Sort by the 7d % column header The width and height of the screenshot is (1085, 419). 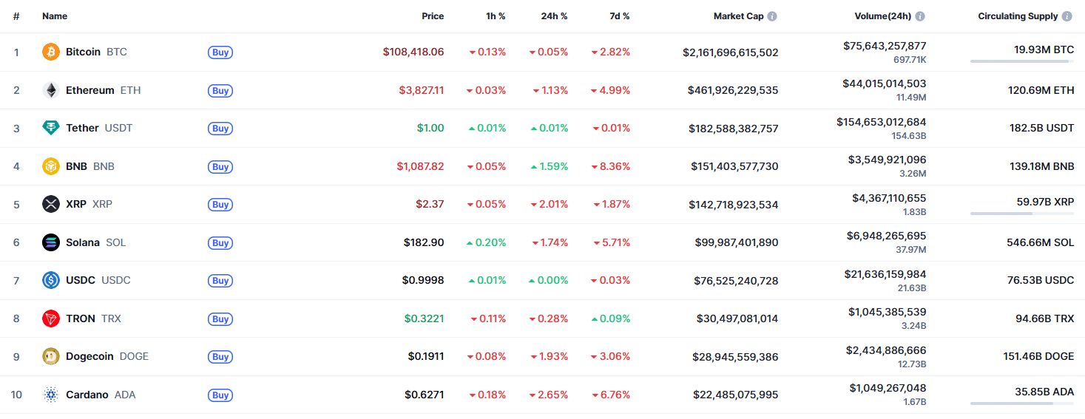(618, 16)
